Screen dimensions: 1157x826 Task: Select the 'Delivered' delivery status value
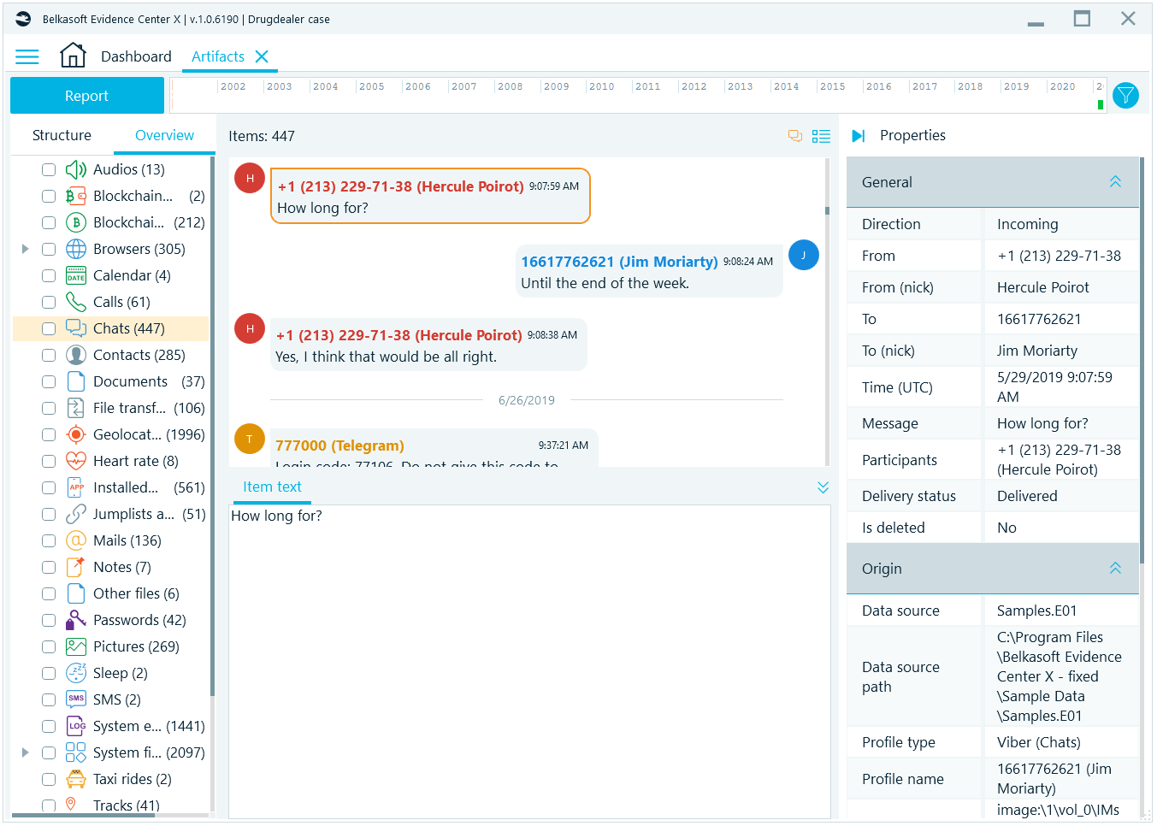1027,496
